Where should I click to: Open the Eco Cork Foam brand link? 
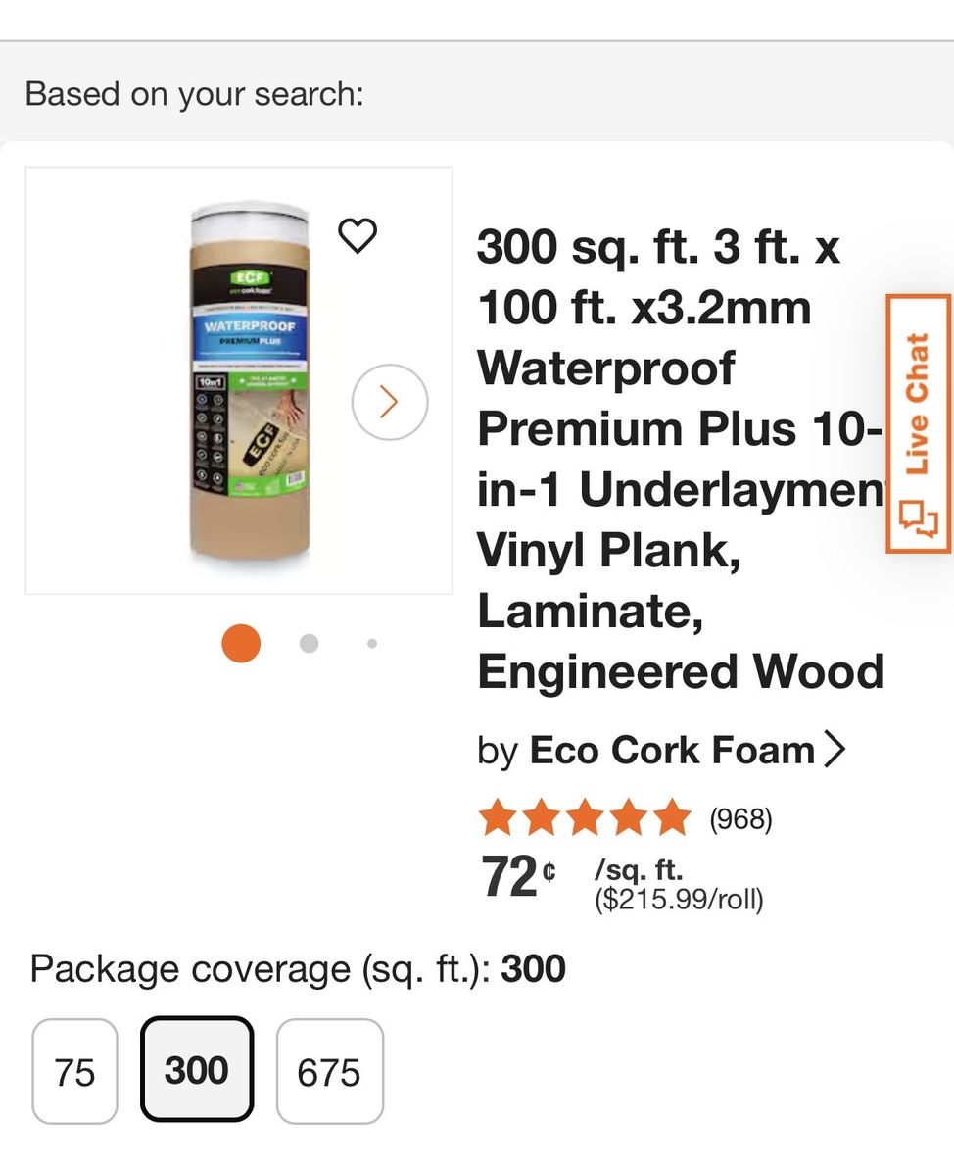click(x=672, y=751)
